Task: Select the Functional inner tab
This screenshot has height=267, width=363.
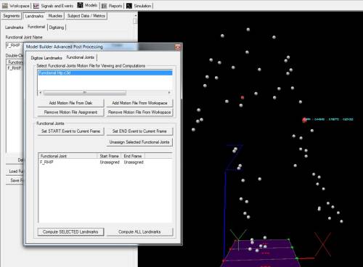Action: click(x=36, y=27)
